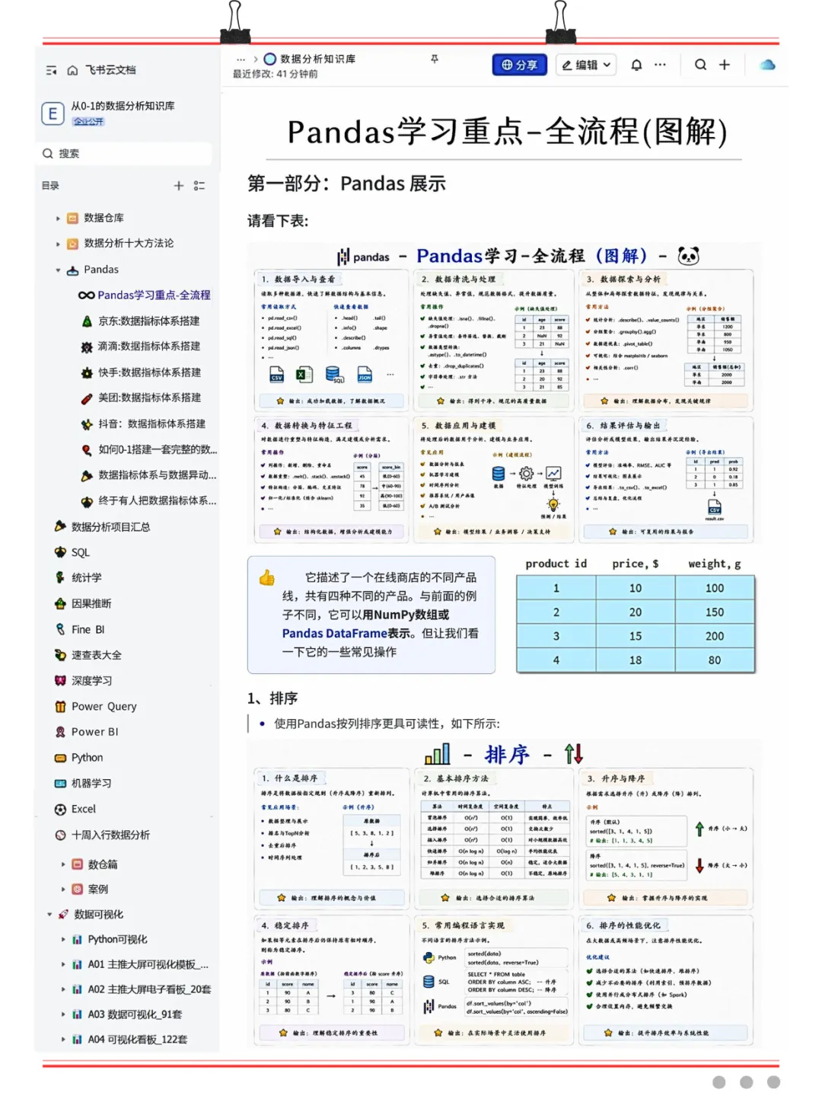
Task: Expand the A01 主题大屏可视化模板 node
Action: tap(63, 965)
